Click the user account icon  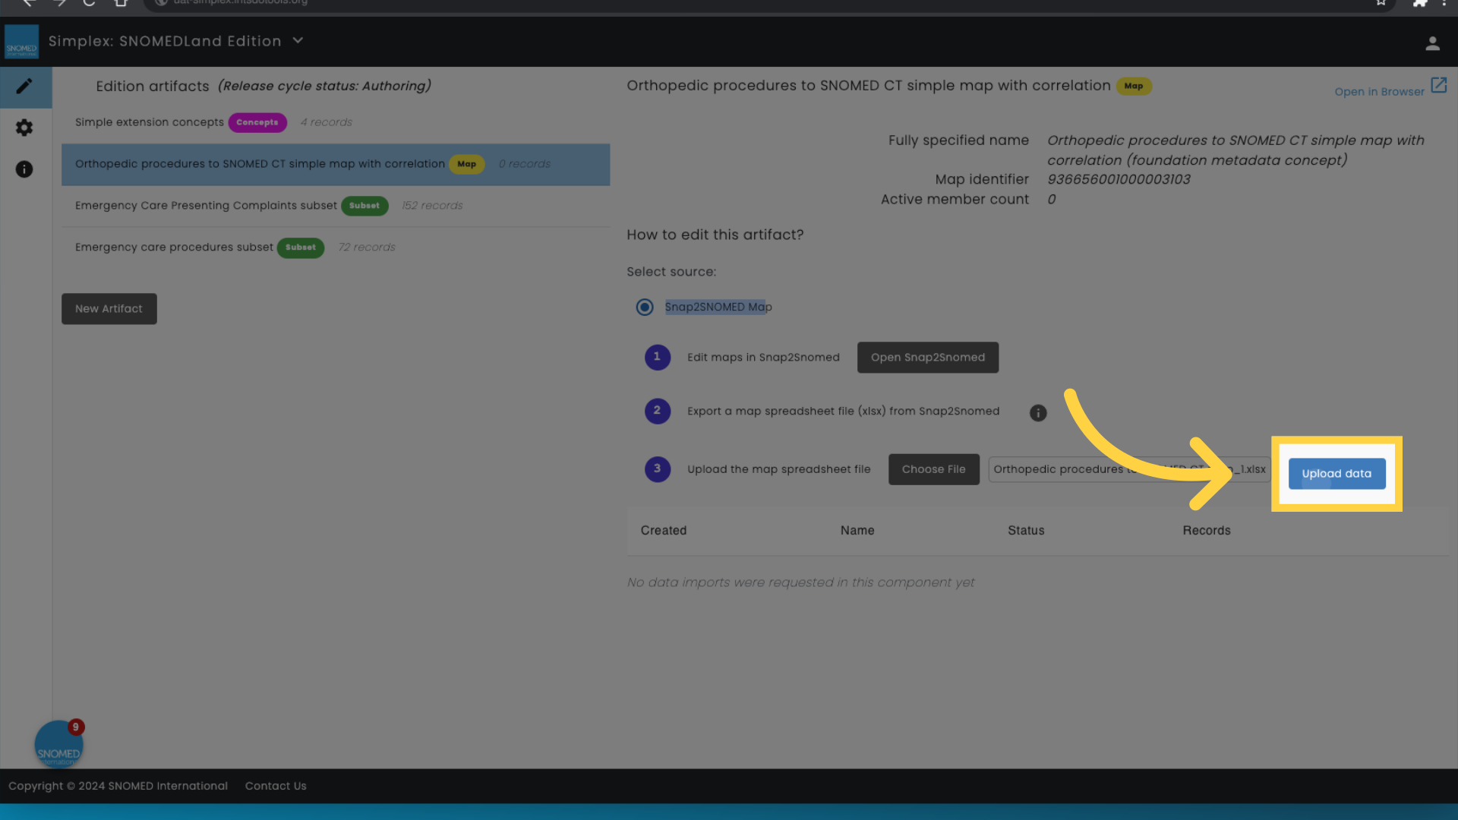pyautogui.click(x=1432, y=44)
